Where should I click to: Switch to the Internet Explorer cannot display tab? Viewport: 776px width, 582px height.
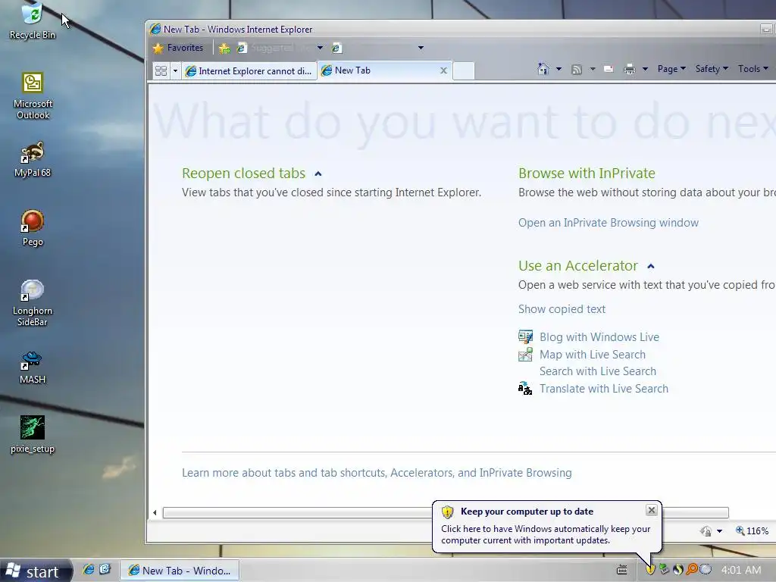(249, 70)
